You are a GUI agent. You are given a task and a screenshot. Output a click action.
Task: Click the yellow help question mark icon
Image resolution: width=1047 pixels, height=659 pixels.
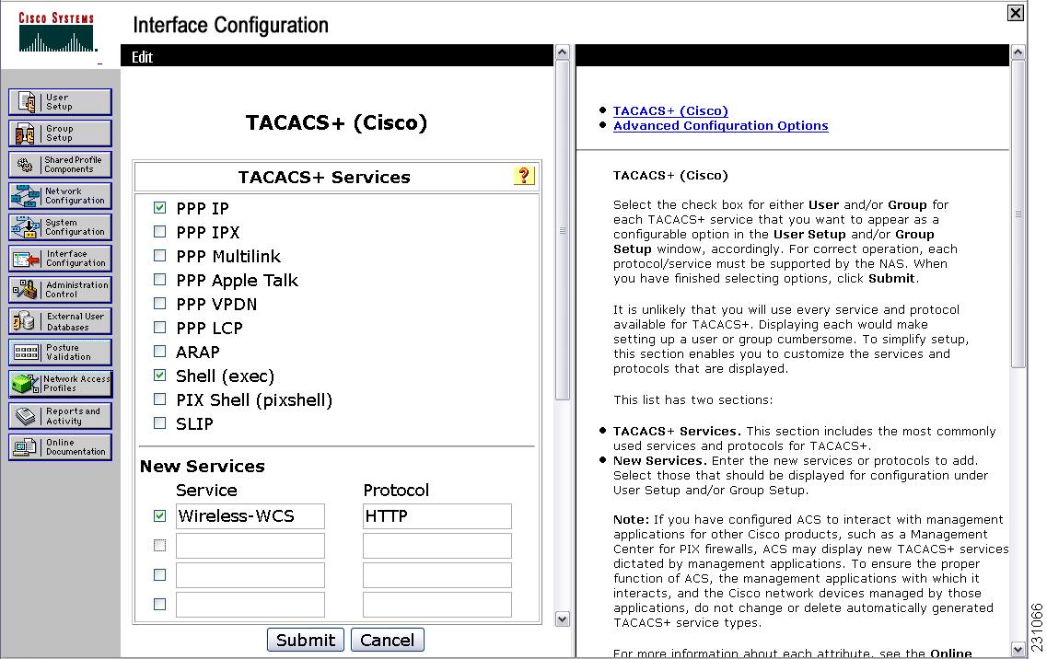click(524, 176)
